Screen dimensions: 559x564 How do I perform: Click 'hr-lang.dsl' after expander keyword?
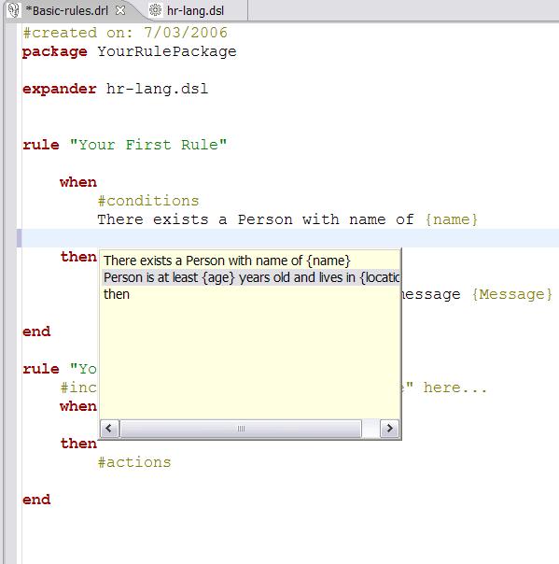[157, 89]
